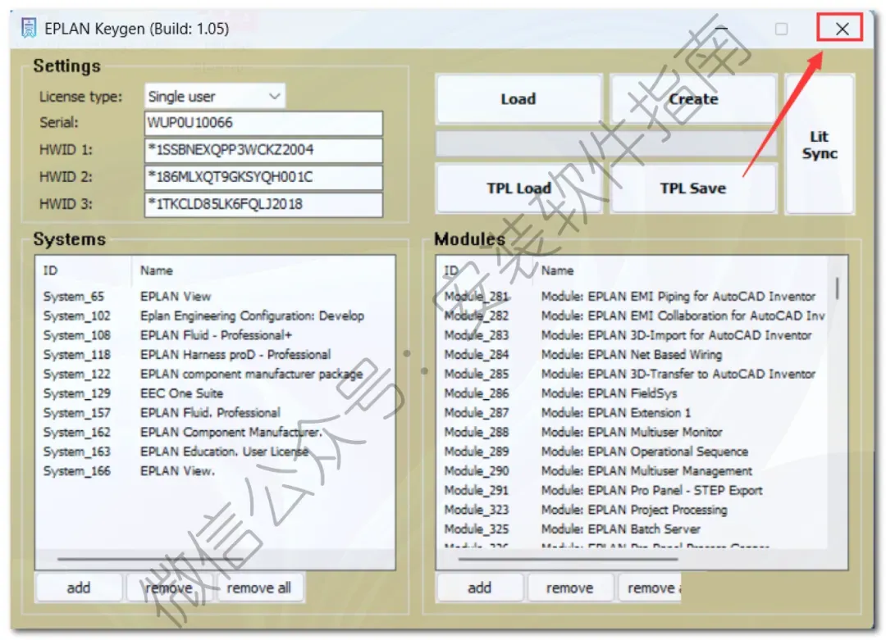Focus the HWID 3 field

tap(263, 204)
